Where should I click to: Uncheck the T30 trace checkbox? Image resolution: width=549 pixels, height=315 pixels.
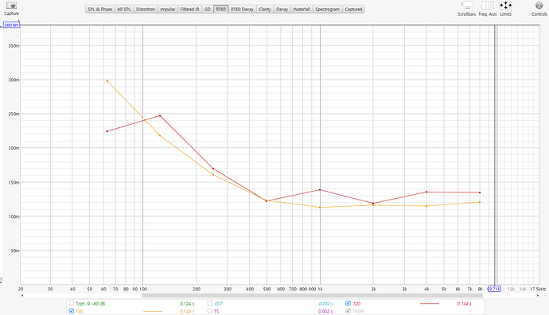[72, 311]
